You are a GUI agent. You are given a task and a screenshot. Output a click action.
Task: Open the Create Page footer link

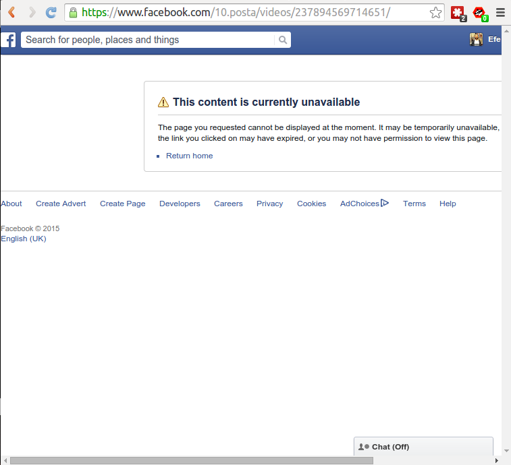123,204
